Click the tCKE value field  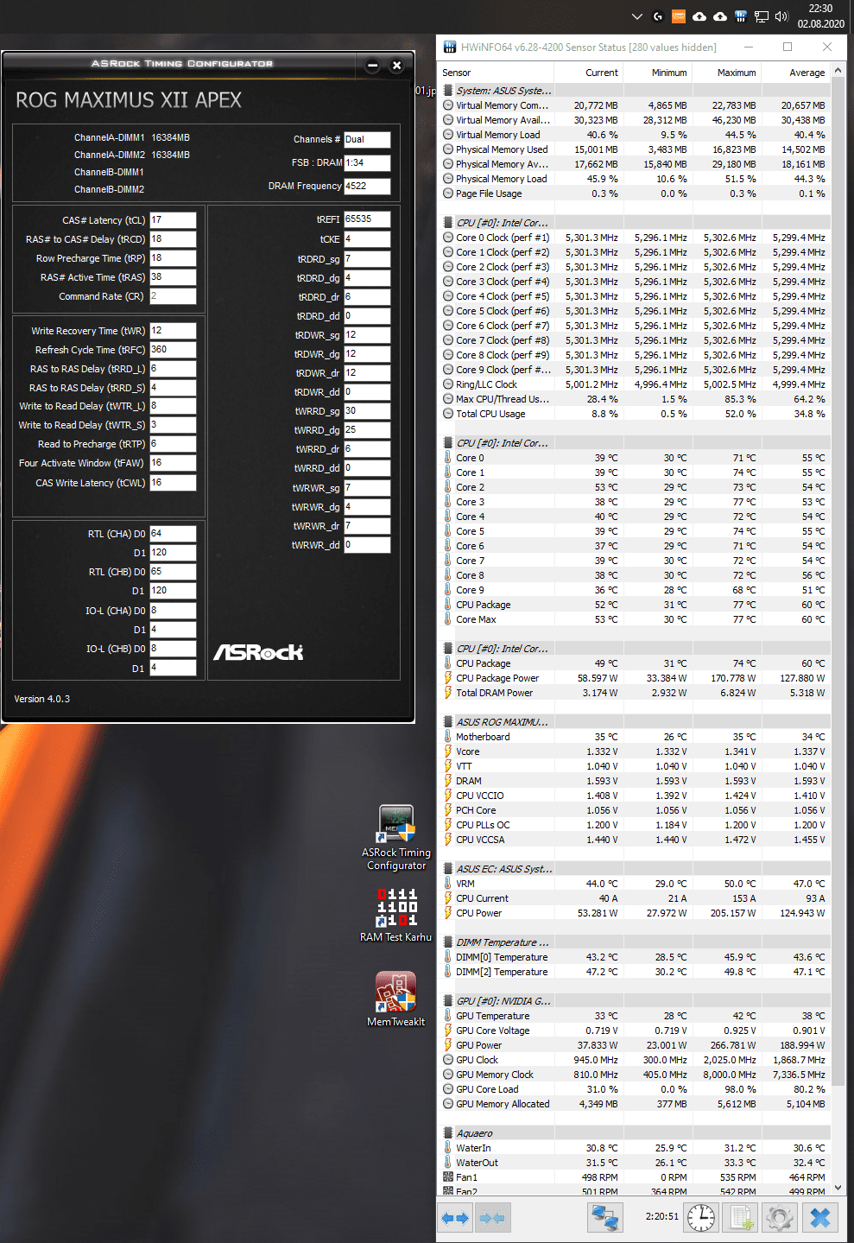point(367,239)
